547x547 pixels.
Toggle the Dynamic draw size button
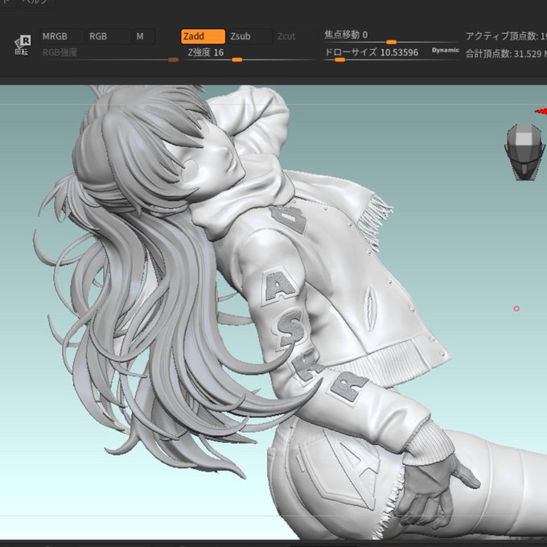coord(446,50)
